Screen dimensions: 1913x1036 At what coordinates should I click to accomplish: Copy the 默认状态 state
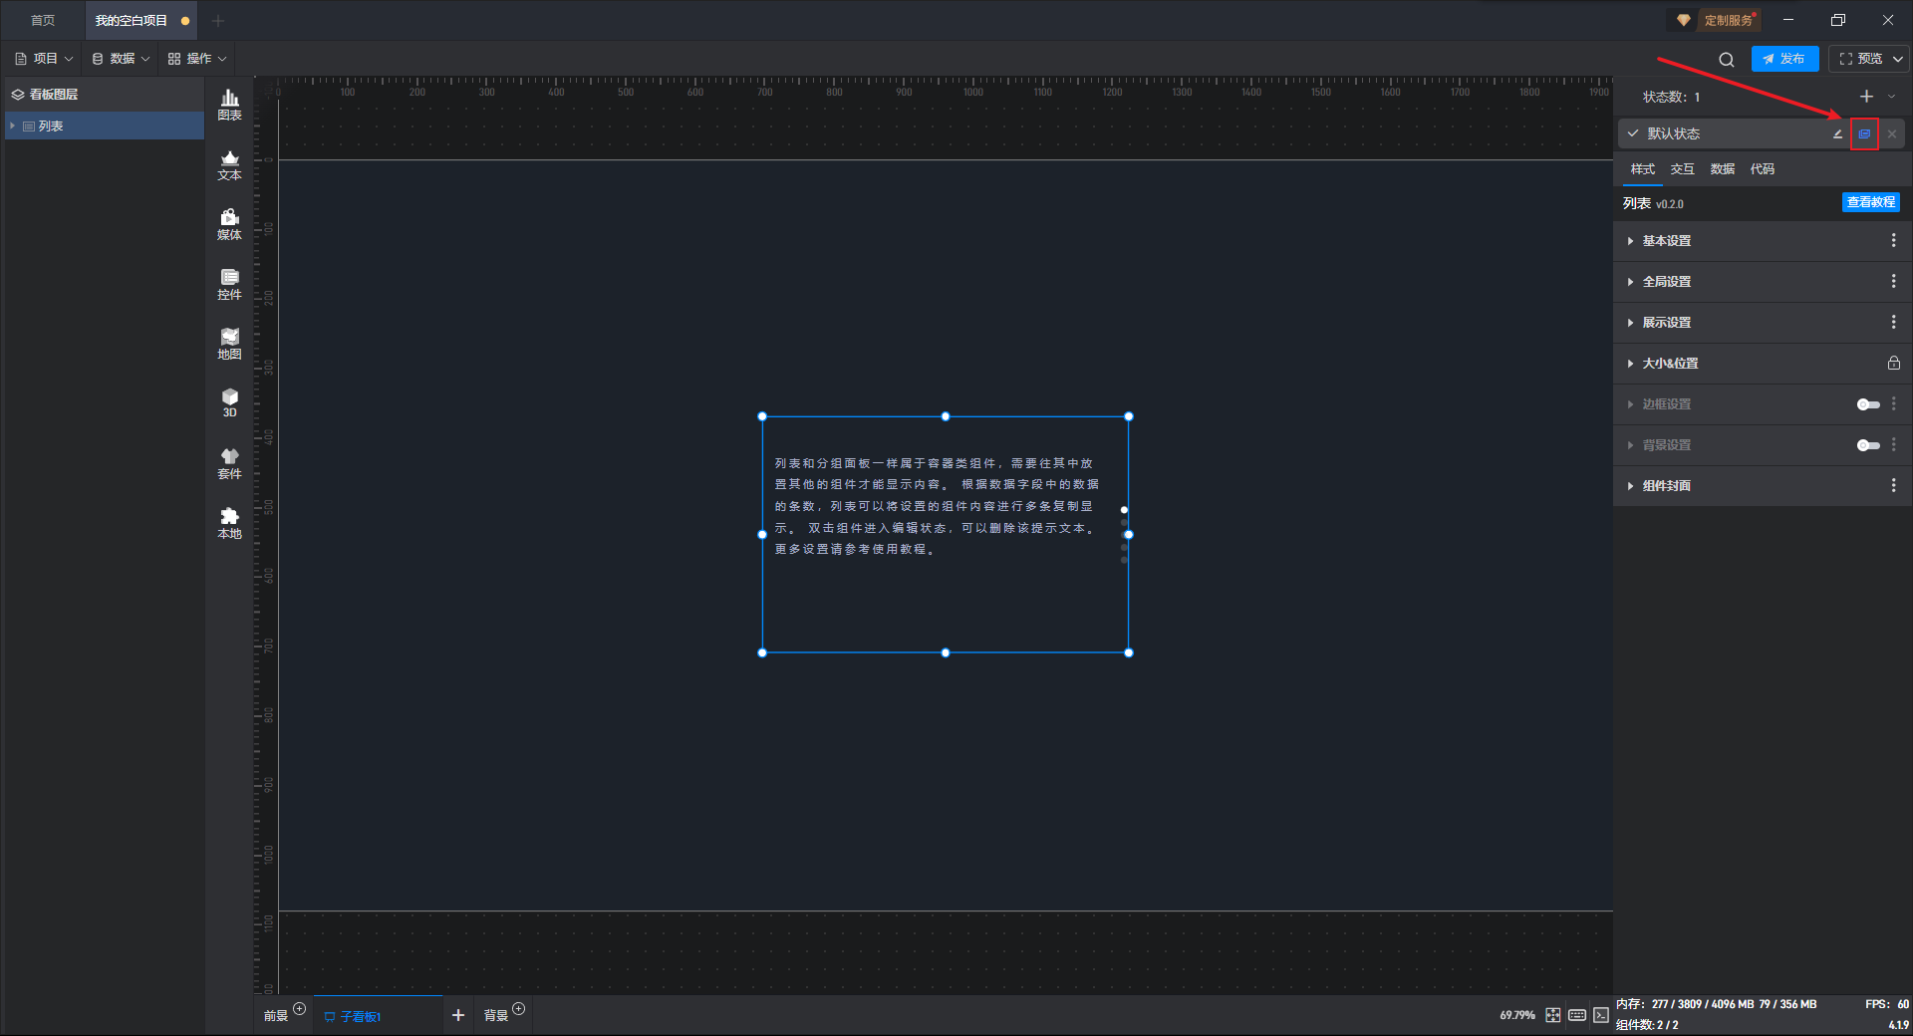tap(1864, 133)
